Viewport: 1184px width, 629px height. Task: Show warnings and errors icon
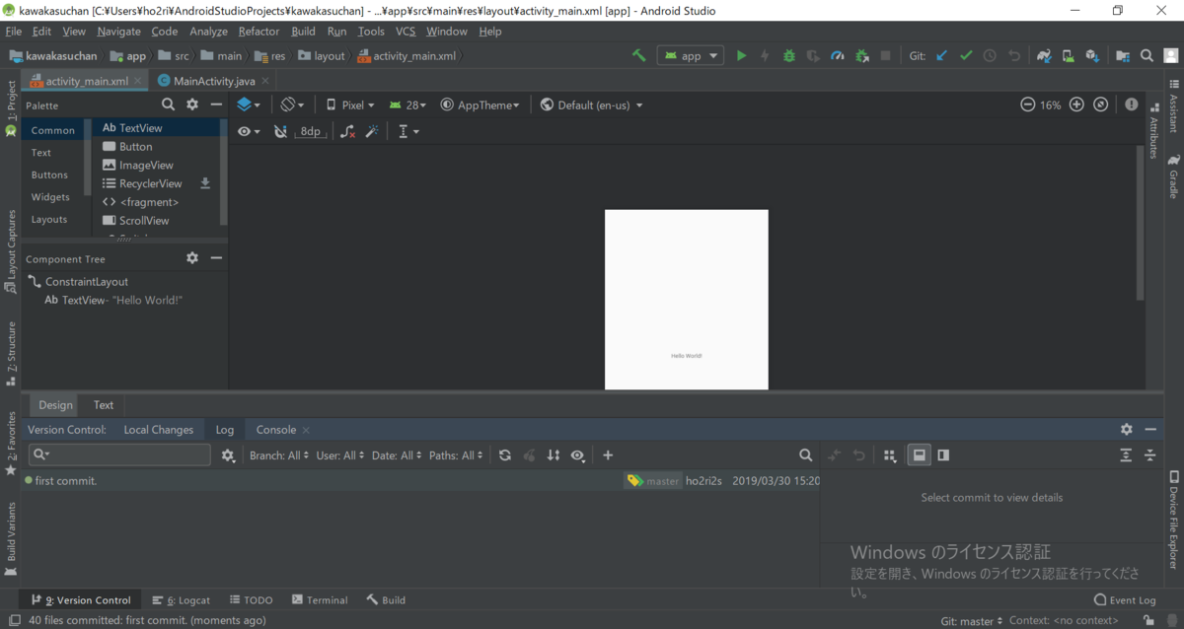1131,105
